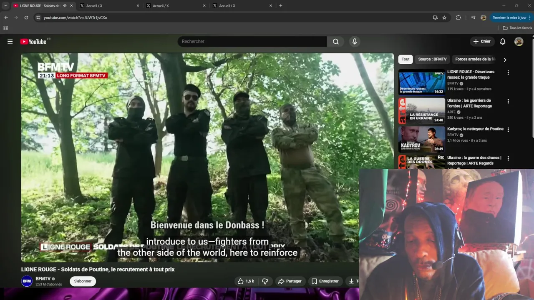This screenshot has width=534, height=300.
Task: Open the Kadyrov 26:49 thumbnail
Action: [x=421, y=139]
